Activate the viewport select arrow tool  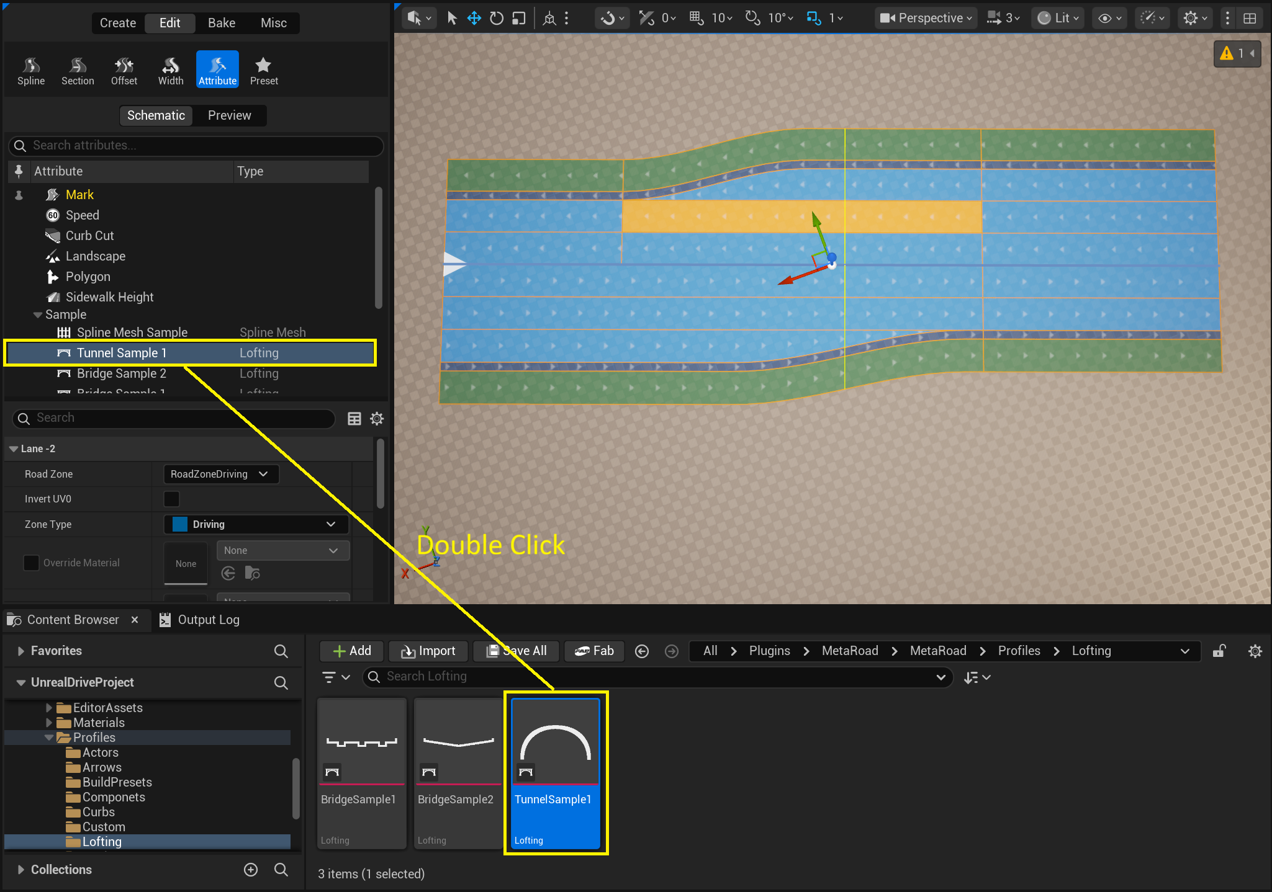click(x=452, y=18)
